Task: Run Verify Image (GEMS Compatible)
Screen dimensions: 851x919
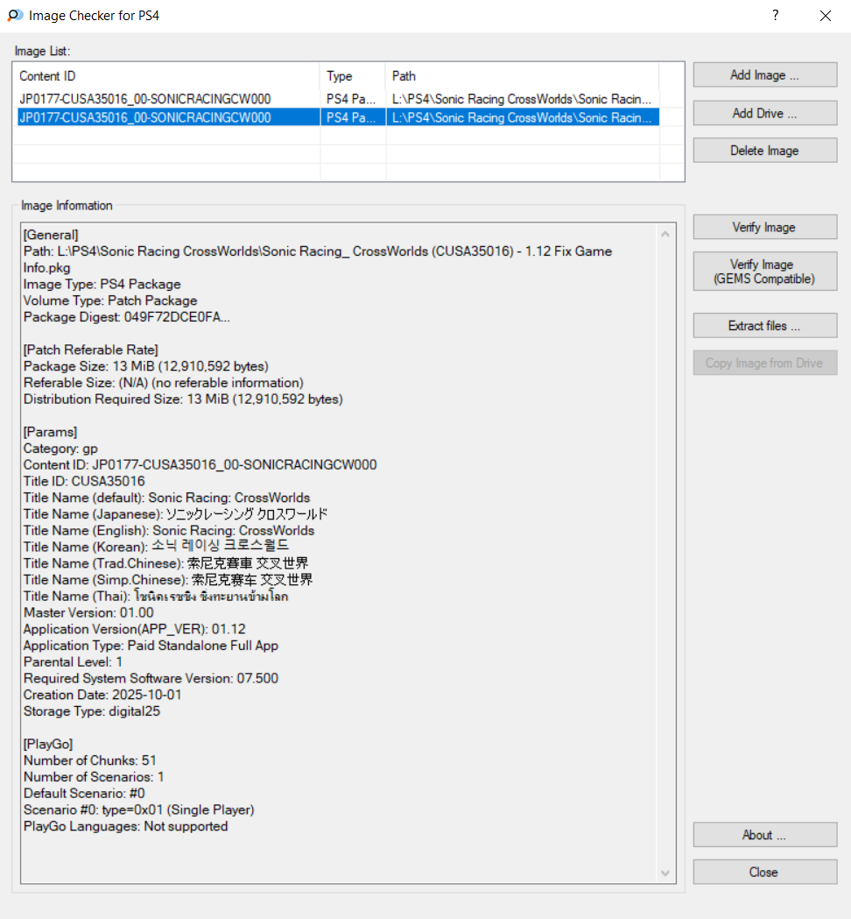Action: pyautogui.click(x=764, y=272)
